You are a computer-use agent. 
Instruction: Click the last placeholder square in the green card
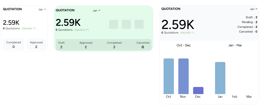(139, 24)
